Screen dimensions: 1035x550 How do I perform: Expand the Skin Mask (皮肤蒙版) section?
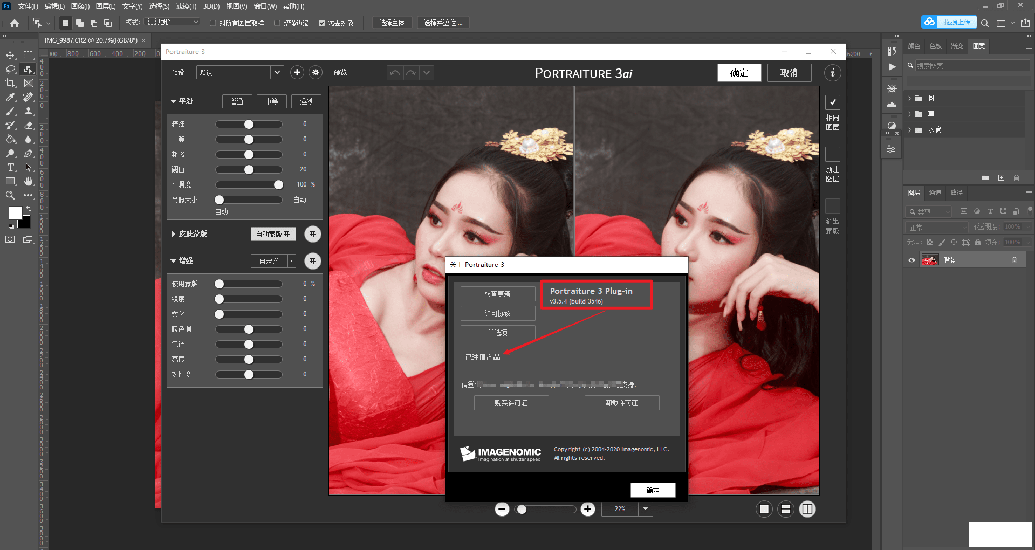click(173, 233)
